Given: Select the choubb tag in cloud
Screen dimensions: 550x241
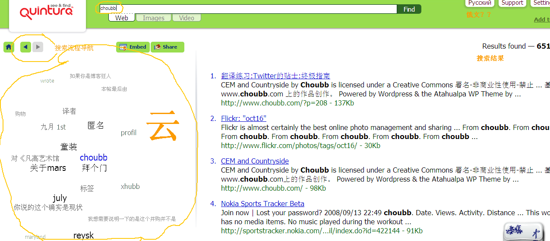Looking at the screenshot, I should click(94, 158).
